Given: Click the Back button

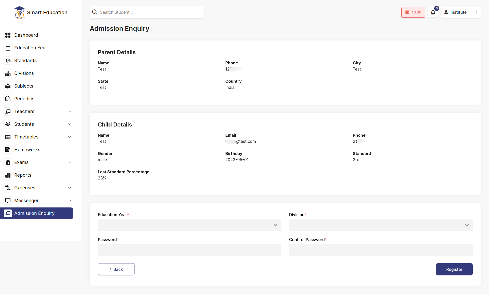Looking at the screenshot, I should click(116, 269).
